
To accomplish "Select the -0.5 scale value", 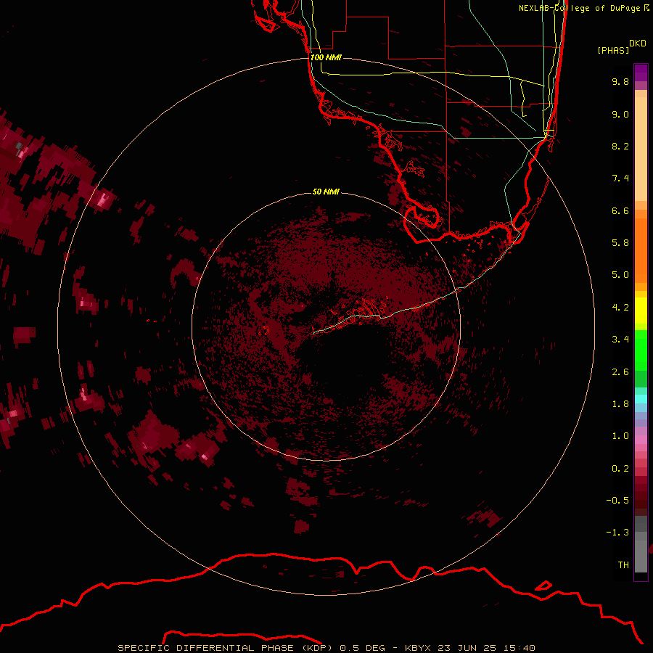I will (617, 501).
